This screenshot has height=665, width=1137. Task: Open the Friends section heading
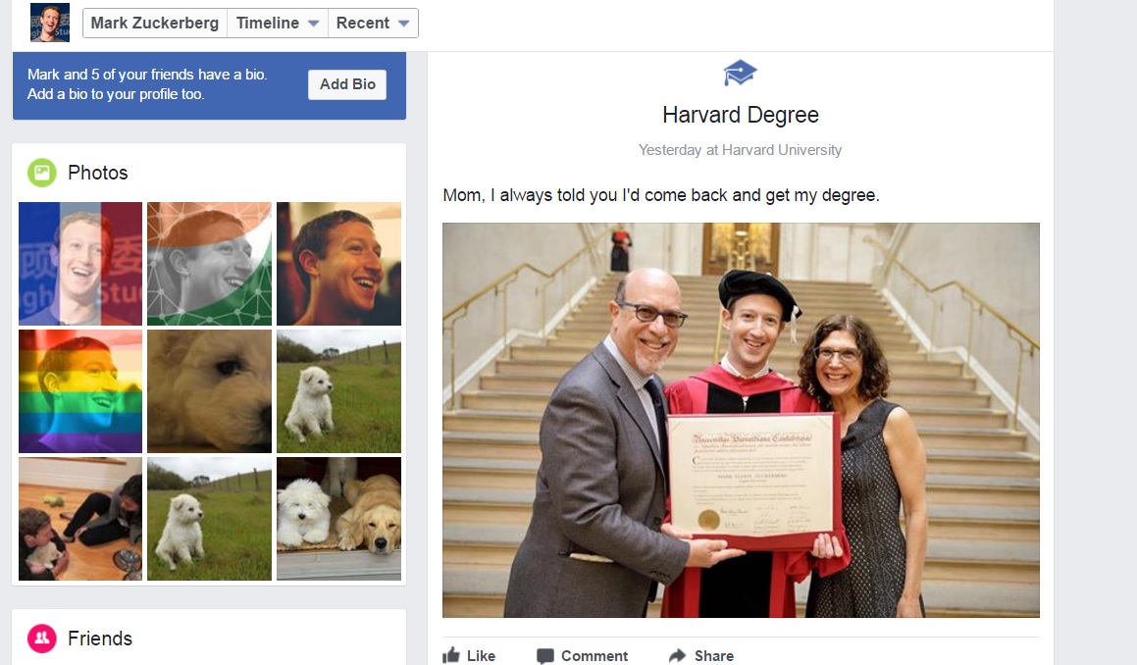click(100, 639)
